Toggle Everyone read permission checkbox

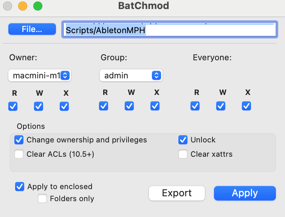(195, 106)
